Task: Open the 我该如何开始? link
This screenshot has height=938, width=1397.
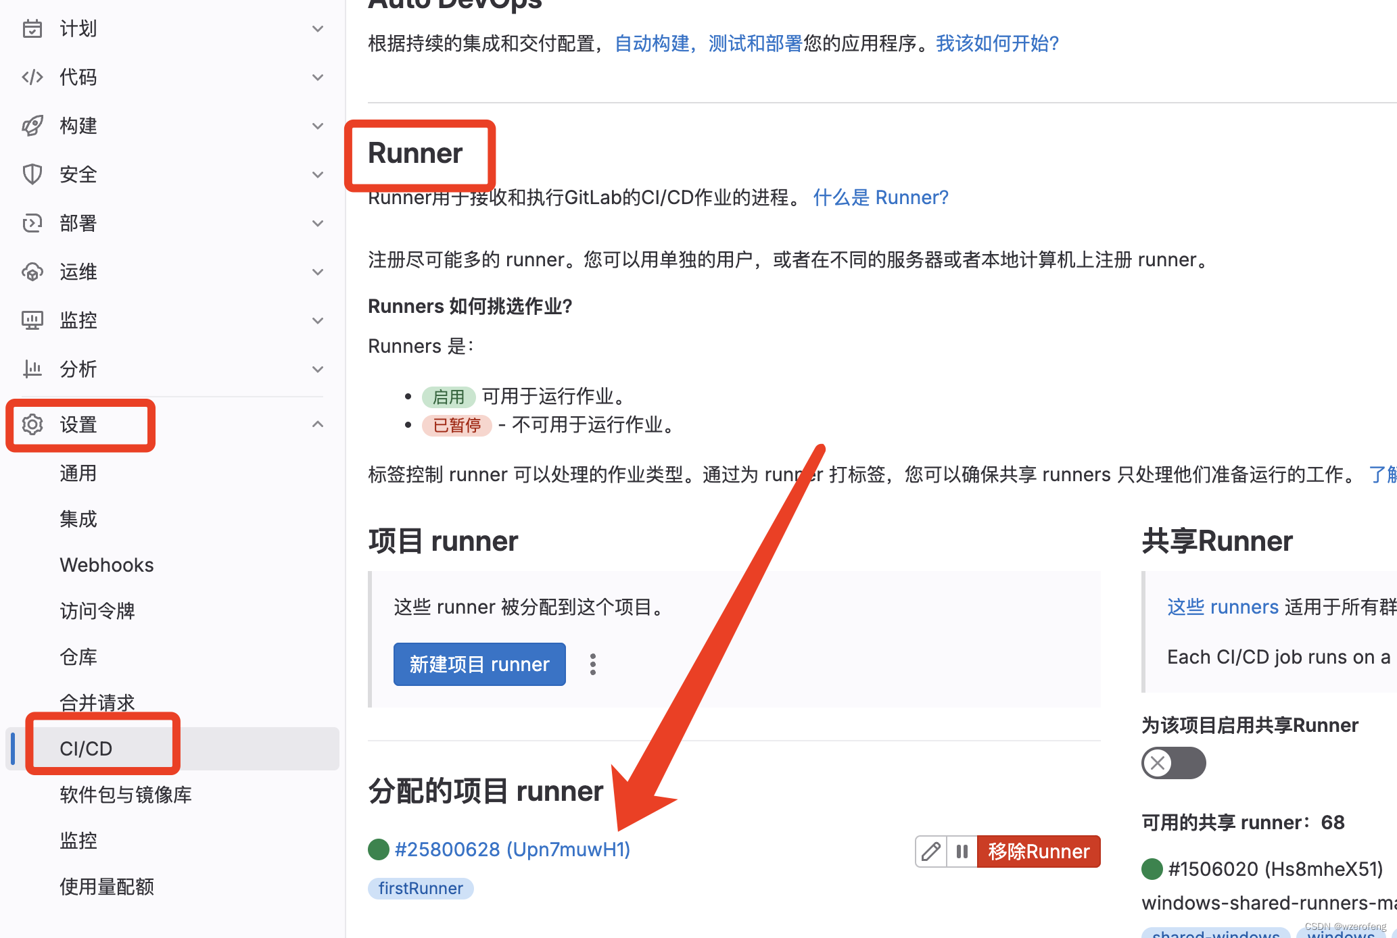Action: pyautogui.click(x=997, y=43)
